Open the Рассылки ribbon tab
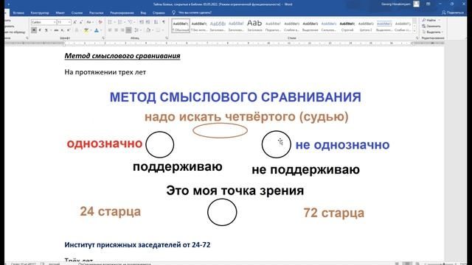This screenshot has height=265, width=472. click(97, 13)
